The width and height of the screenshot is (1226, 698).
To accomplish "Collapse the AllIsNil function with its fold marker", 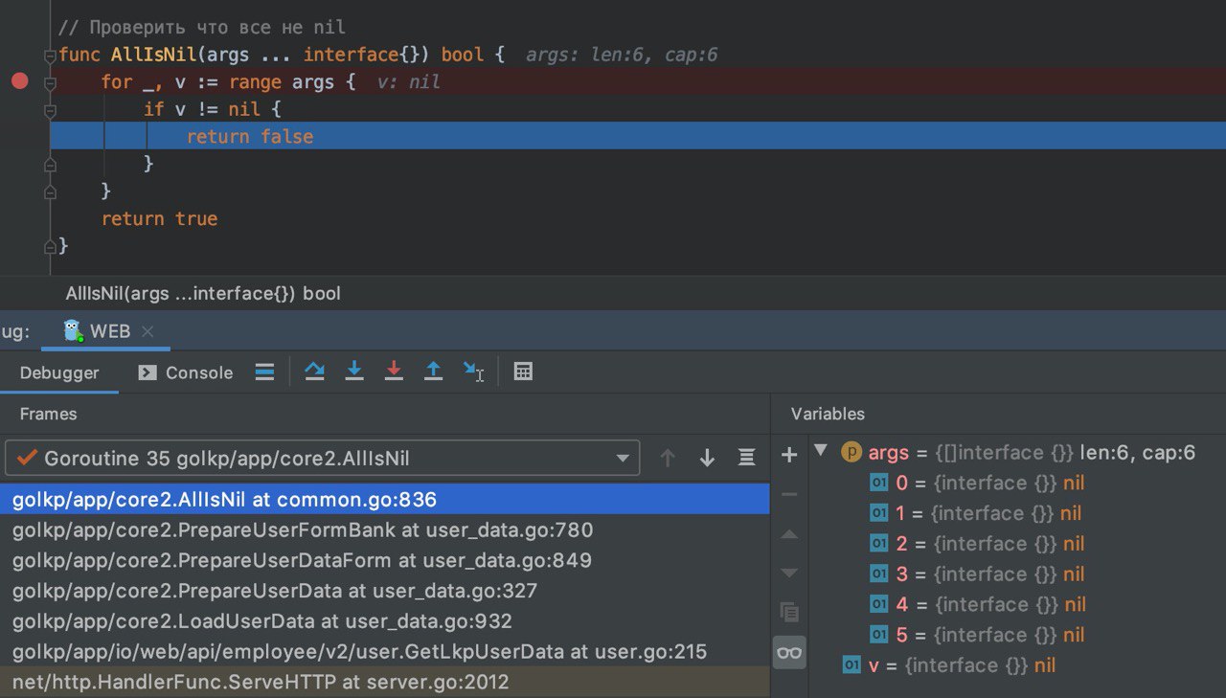I will (x=50, y=55).
